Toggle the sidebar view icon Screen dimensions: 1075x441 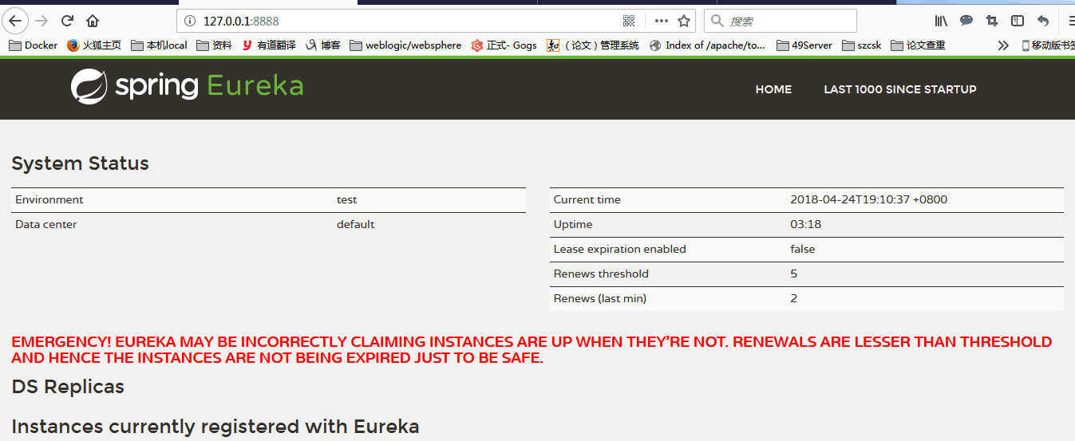coord(1018,21)
